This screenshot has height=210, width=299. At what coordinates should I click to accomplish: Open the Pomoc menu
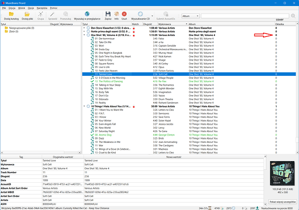click(x=54, y=8)
